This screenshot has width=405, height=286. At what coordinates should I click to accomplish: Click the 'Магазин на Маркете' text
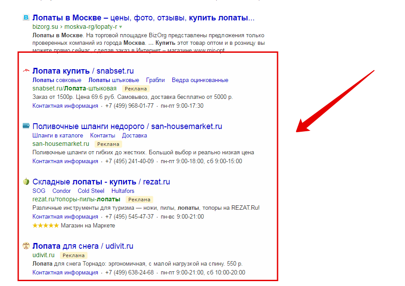[x=88, y=225]
